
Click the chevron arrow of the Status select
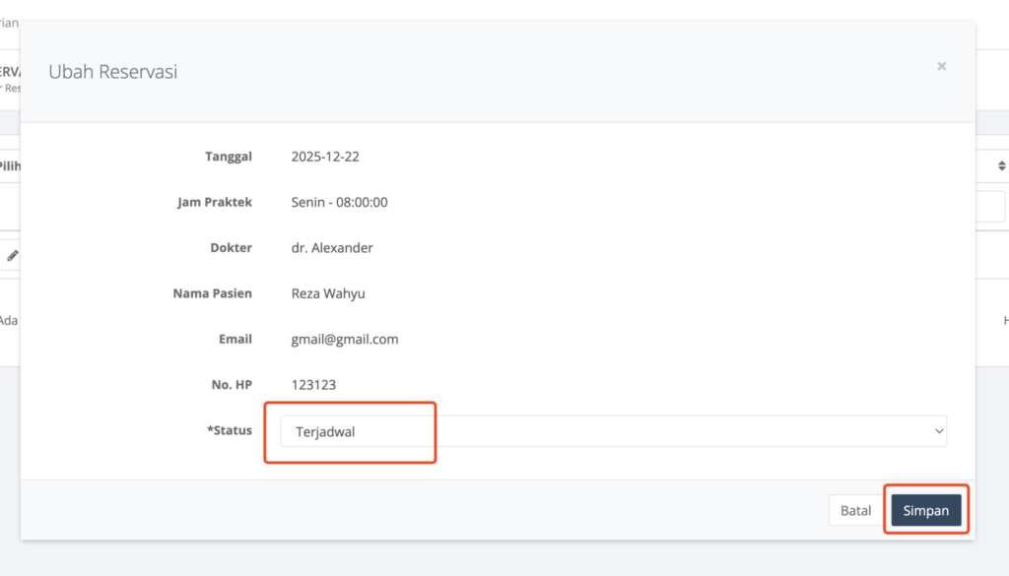pos(937,430)
